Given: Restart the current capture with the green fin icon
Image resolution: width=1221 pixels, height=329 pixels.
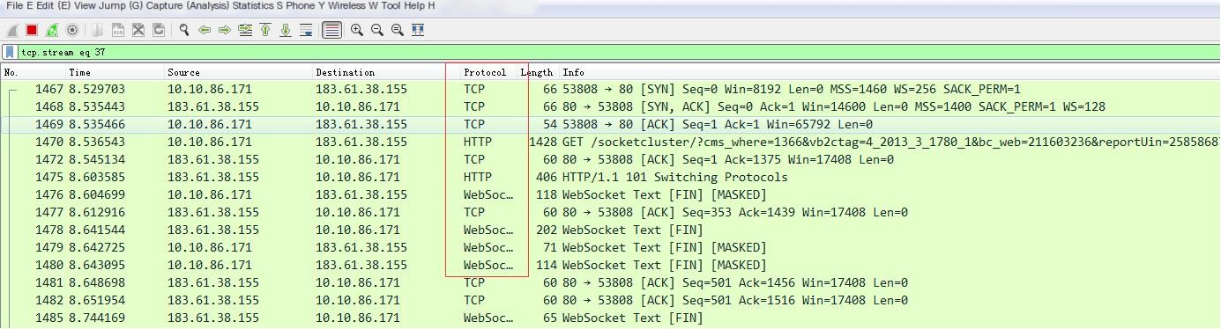Looking at the screenshot, I should tap(52, 30).
